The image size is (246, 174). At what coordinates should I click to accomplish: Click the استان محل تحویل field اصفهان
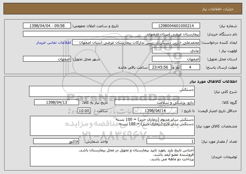click(x=176, y=59)
